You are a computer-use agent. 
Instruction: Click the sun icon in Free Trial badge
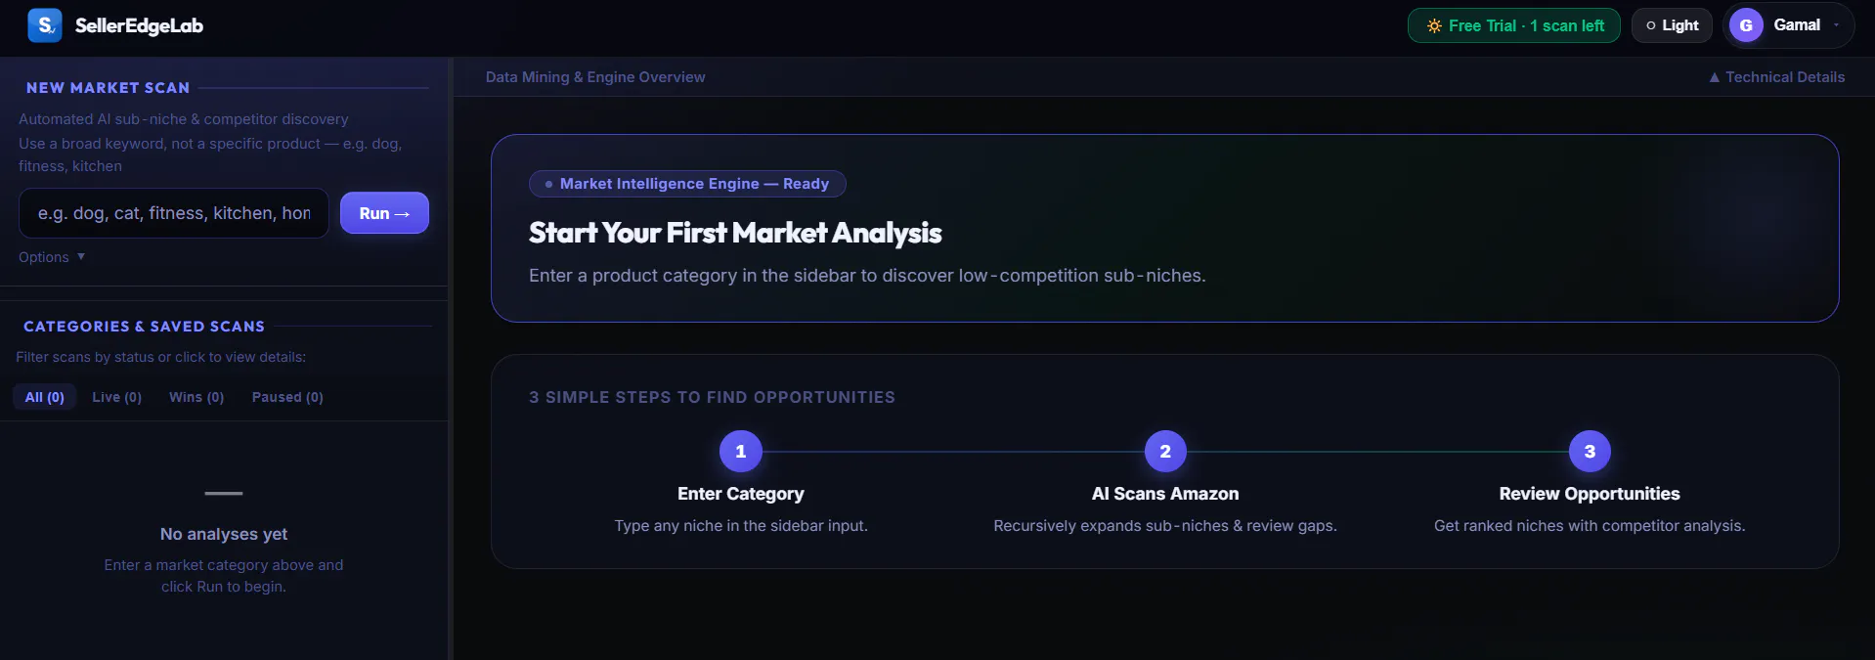pyautogui.click(x=1434, y=26)
